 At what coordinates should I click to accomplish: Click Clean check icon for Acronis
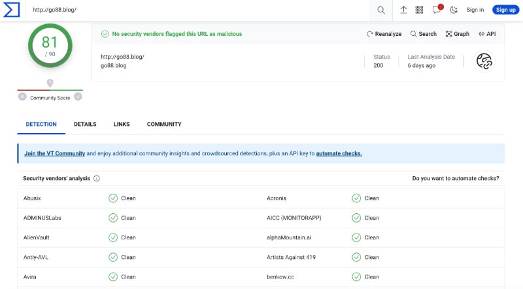click(x=356, y=198)
